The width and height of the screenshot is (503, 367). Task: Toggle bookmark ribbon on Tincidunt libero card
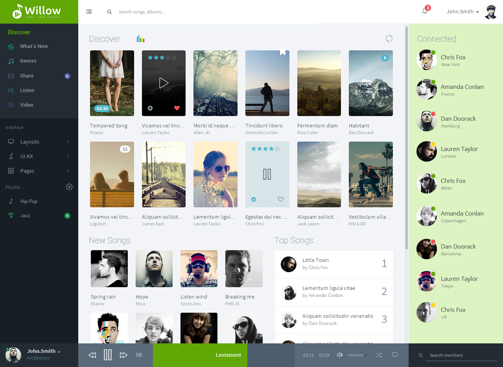coord(283,52)
